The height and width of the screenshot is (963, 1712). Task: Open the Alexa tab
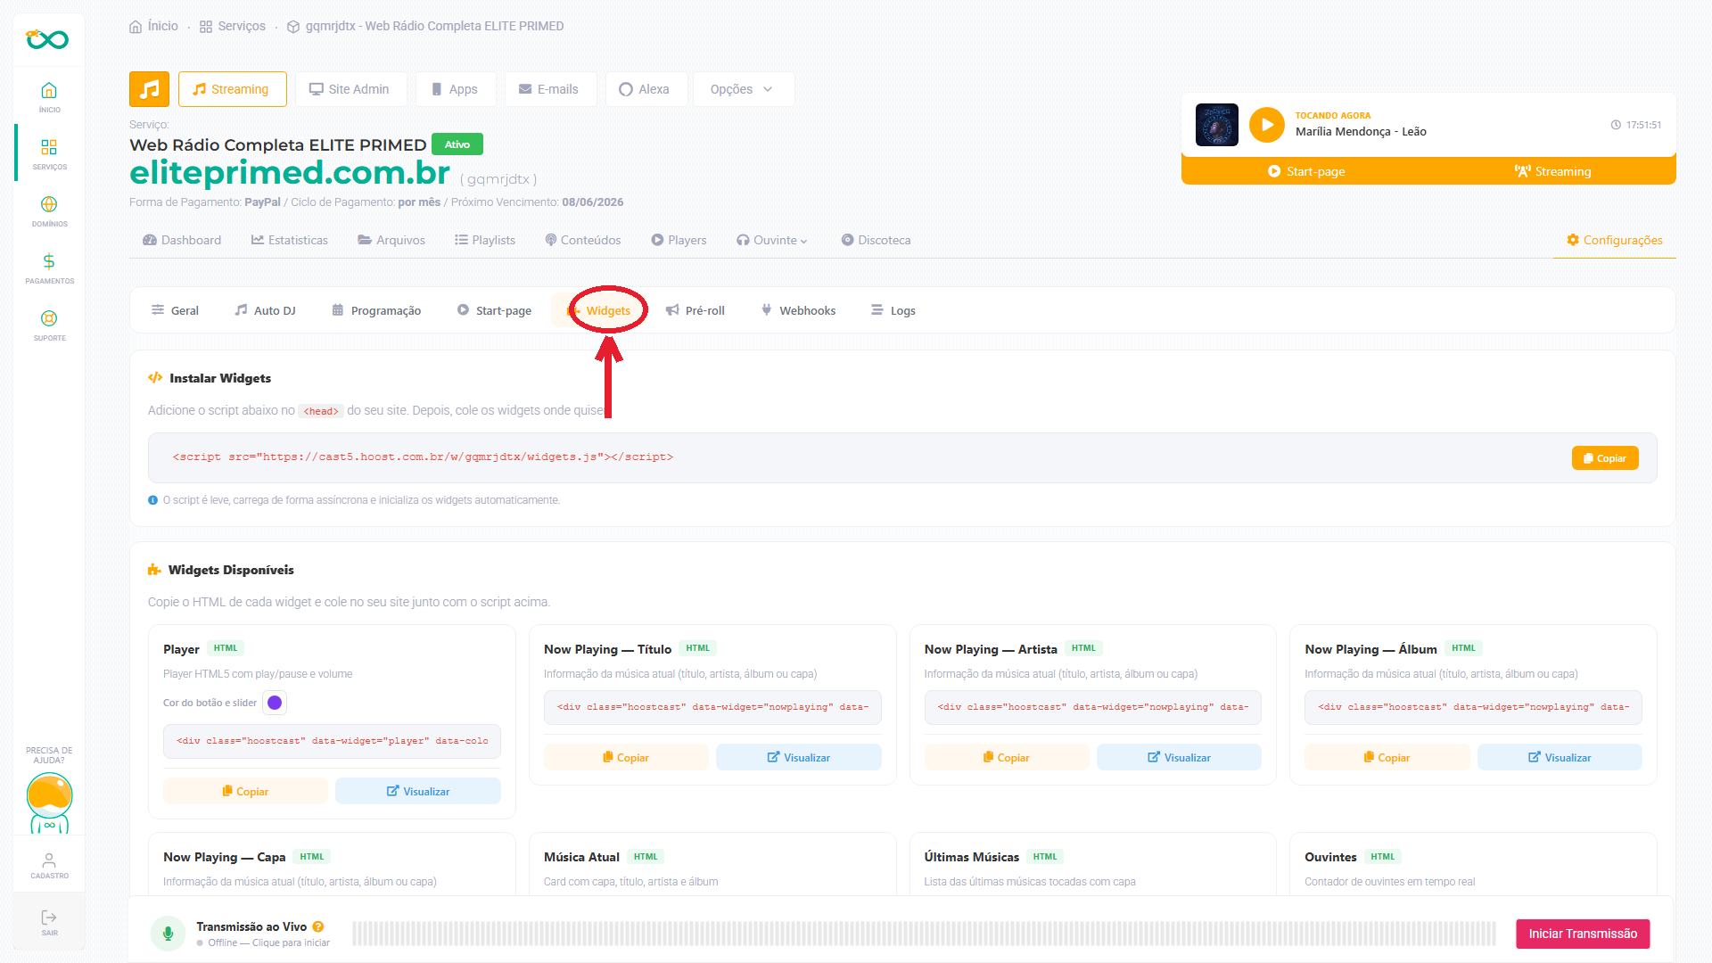tap(645, 89)
